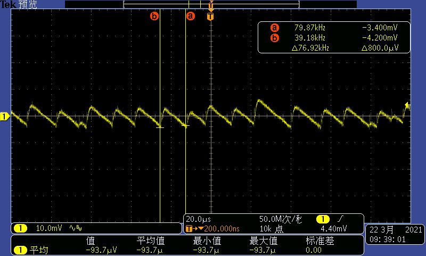
Task: Click the trigger level arrow at right edge
Action: (x=407, y=106)
